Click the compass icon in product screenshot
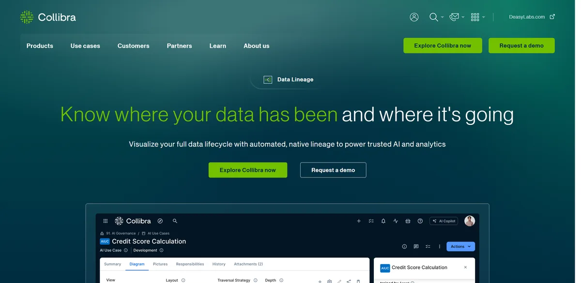The height and width of the screenshot is (283, 581). (x=160, y=221)
